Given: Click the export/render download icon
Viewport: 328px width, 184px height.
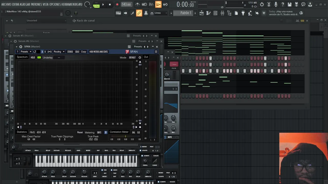Looking at the screenshot, I should [x=310, y=4].
